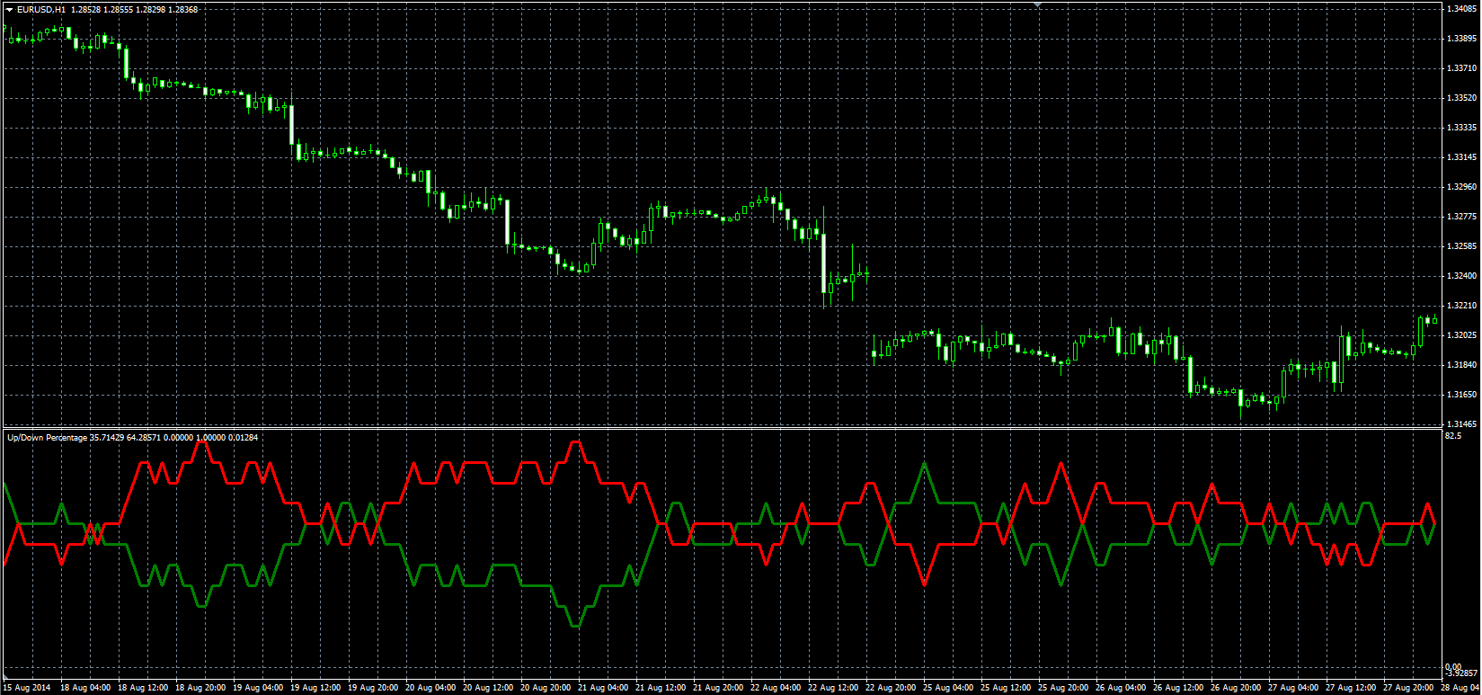Click the chart shift triangle marker on top border
The width and height of the screenshot is (1482, 695).
[x=1038, y=4]
